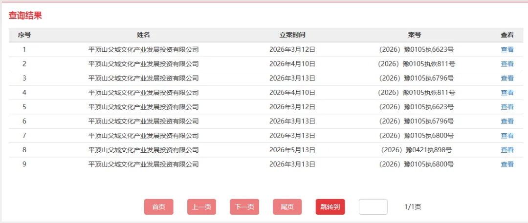
Task: Open 查看 link in row 1
Action: tap(507, 50)
